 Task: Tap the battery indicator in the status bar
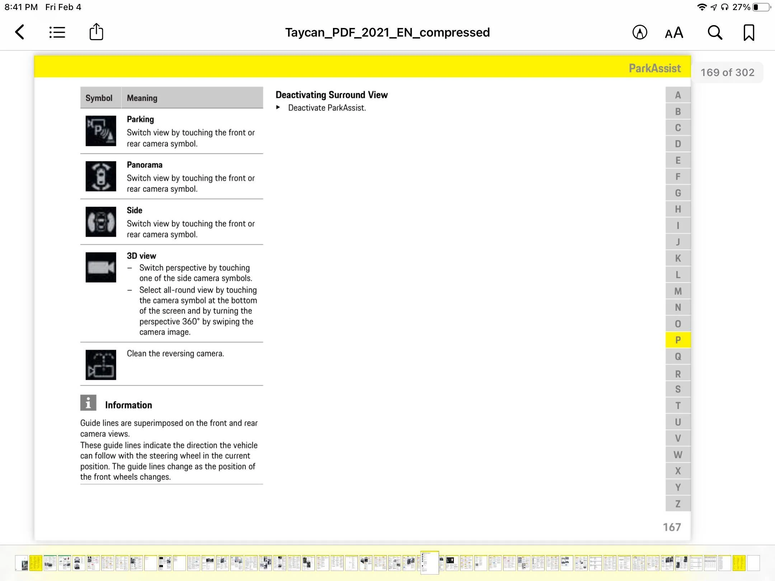[761, 7]
